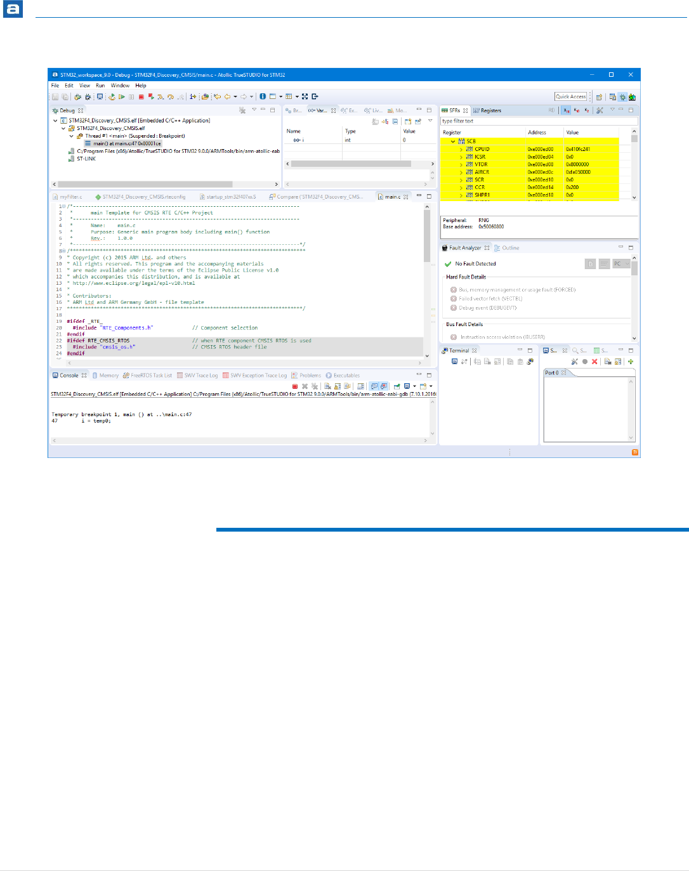Click the Remove Launch icon in Console
Screen dimensions: 689x871
[305, 386]
